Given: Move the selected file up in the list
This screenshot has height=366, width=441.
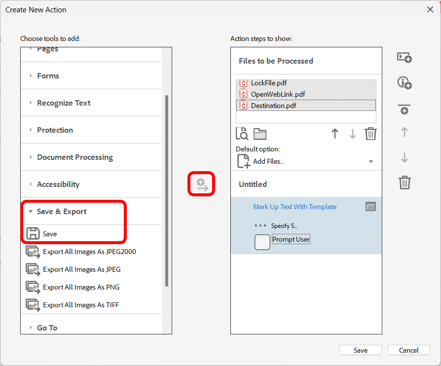Looking at the screenshot, I should click(335, 134).
